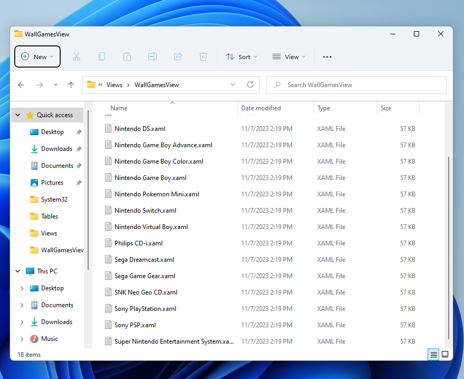
Task: Click the Search WallGamesView field
Action: [356, 85]
